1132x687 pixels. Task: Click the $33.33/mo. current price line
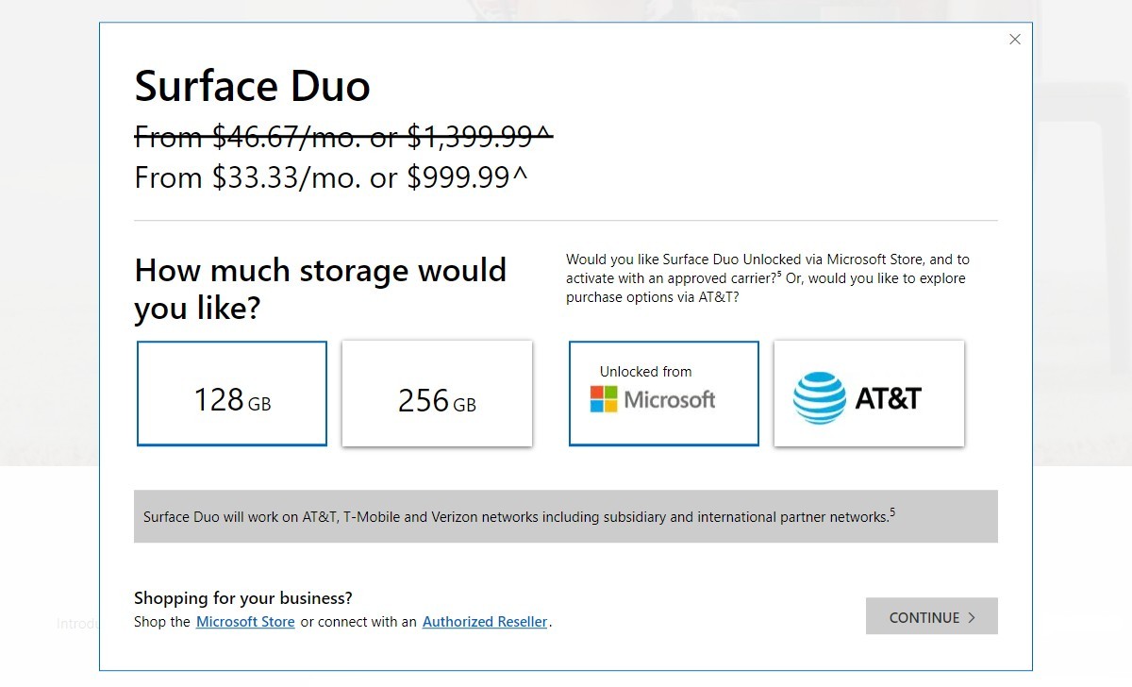pos(330,177)
